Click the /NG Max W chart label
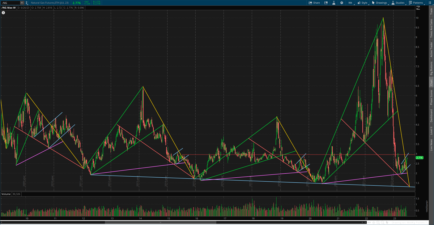Viewport: 434px width, 225px height. [x=9, y=8]
